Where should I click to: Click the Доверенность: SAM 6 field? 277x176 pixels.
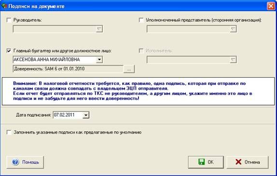pyautogui.click(x=68, y=69)
